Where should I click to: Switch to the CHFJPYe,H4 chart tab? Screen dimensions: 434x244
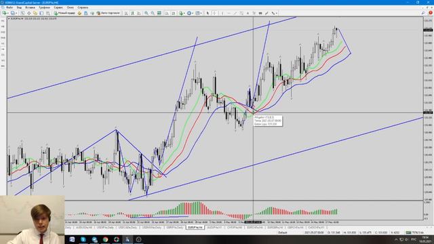235,228
